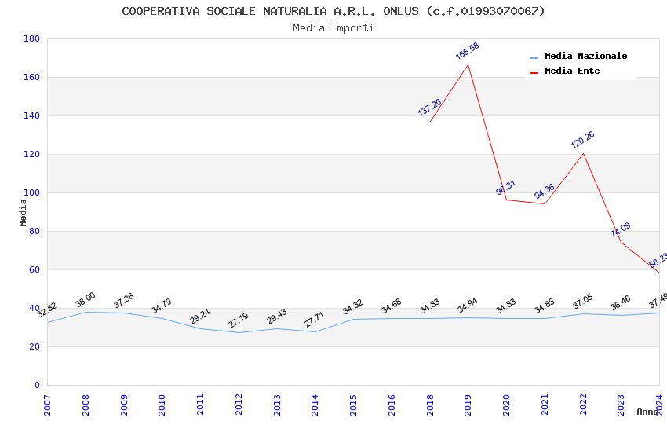667x432 pixels.
Task: Click the 34.79 data label
Action: [161, 306]
